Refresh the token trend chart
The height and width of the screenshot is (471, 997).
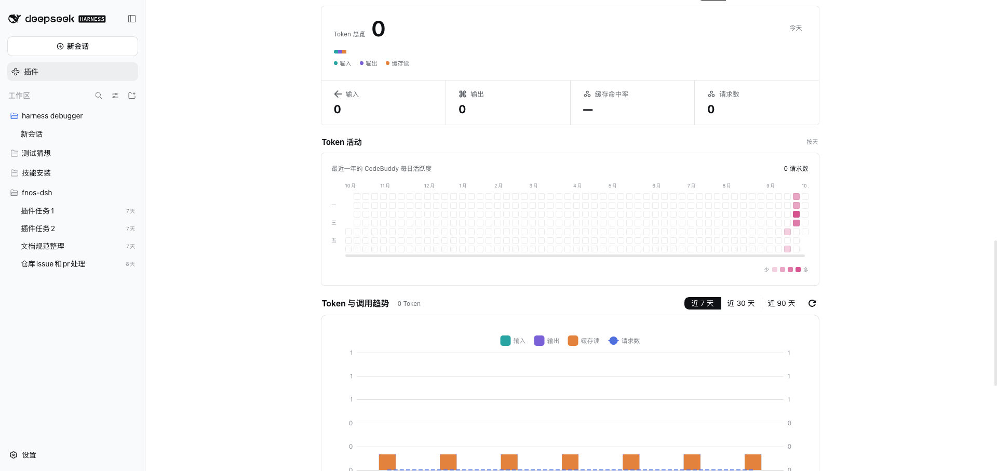click(x=812, y=303)
